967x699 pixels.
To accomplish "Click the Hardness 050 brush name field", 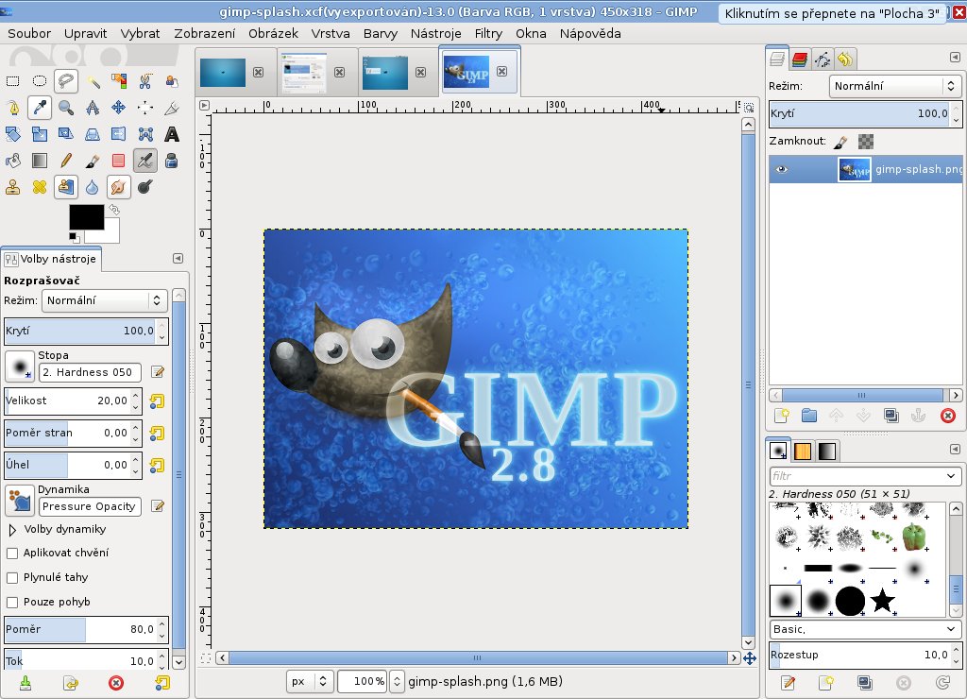I will click(x=90, y=372).
